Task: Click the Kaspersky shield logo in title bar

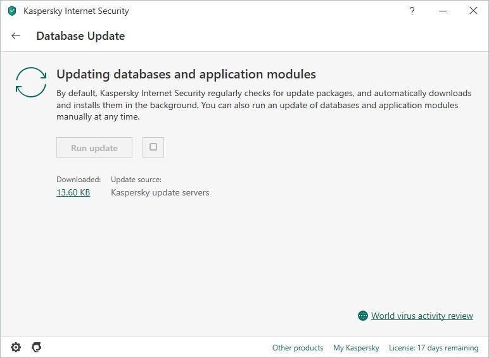Action: 12,11
